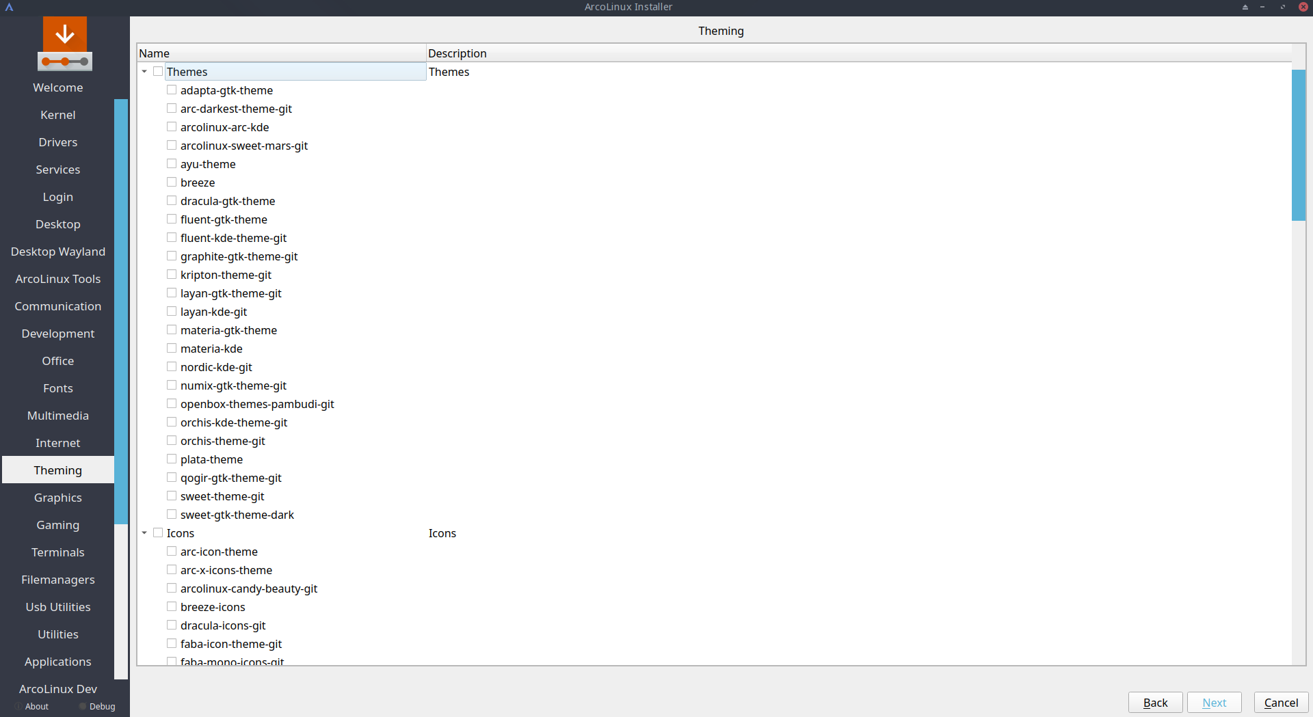Select the openbox-themes-pambudi-git row
1313x717 pixels.
tap(257, 404)
